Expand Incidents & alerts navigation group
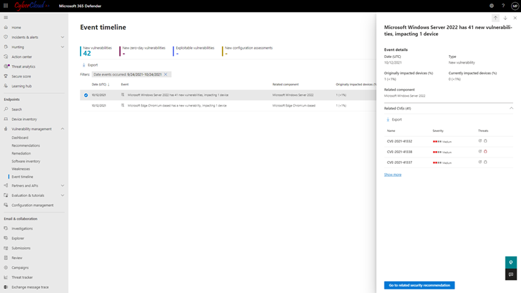This screenshot has width=521, height=293. [62, 37]
